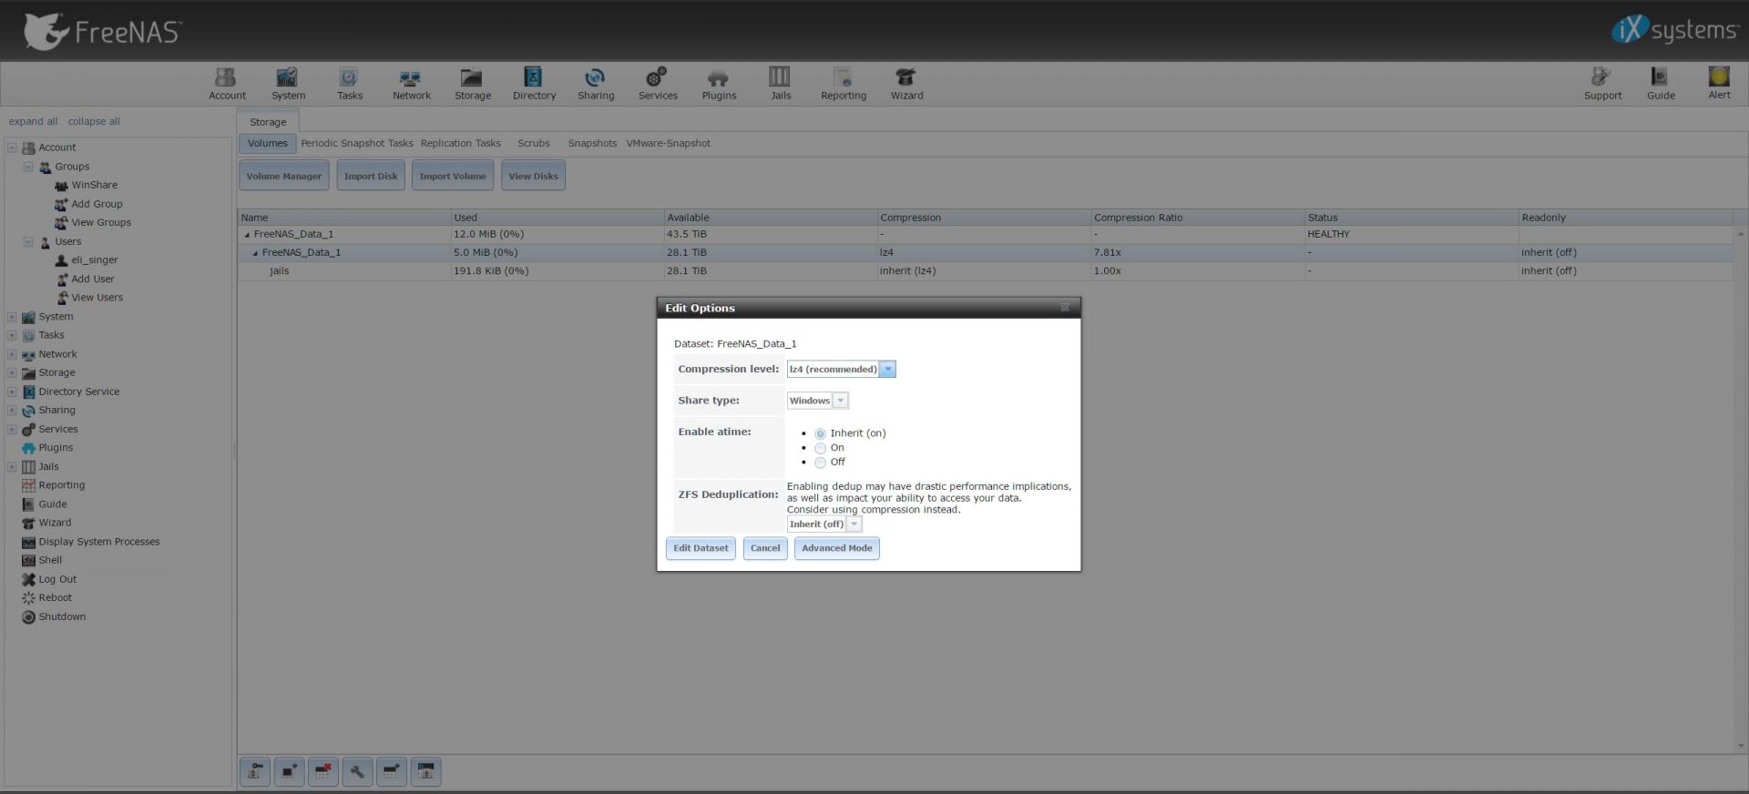Click Reboot in the sidebar
1749x794 pixels.
55,597
